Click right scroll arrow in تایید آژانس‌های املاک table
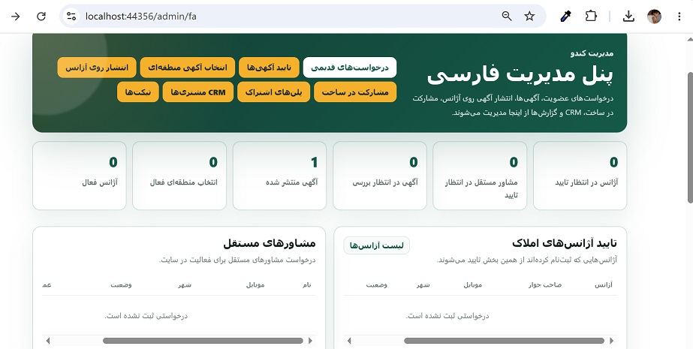 (x=612, y=341)
